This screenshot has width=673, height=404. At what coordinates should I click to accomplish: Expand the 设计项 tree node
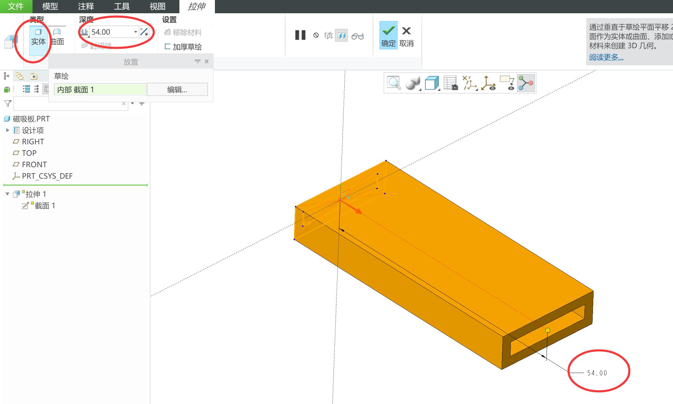click(8, 130)
